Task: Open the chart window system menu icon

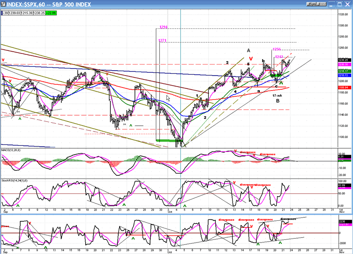Action: [x=3, y=4]
